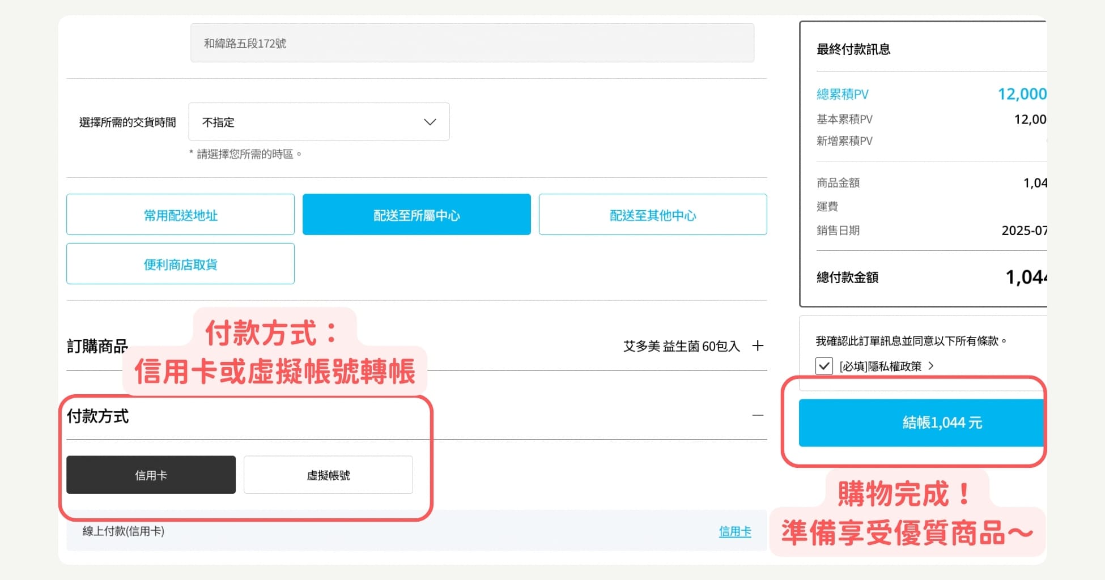The image size is (1105, 580).
Task: Open the 信用卡 link in 線上付款 row
Action: pos(734,531)
